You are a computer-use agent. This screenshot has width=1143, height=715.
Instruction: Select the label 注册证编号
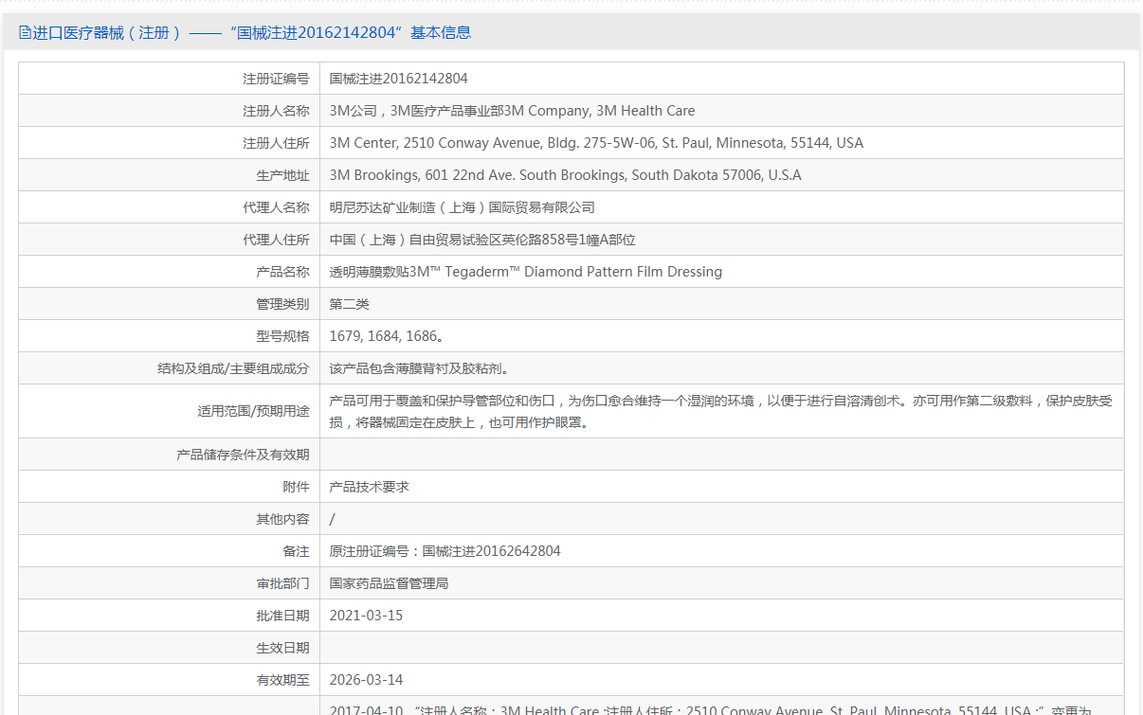[276, 79]
